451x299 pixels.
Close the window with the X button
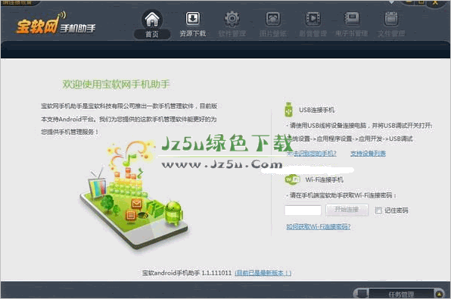pos(435,3)
